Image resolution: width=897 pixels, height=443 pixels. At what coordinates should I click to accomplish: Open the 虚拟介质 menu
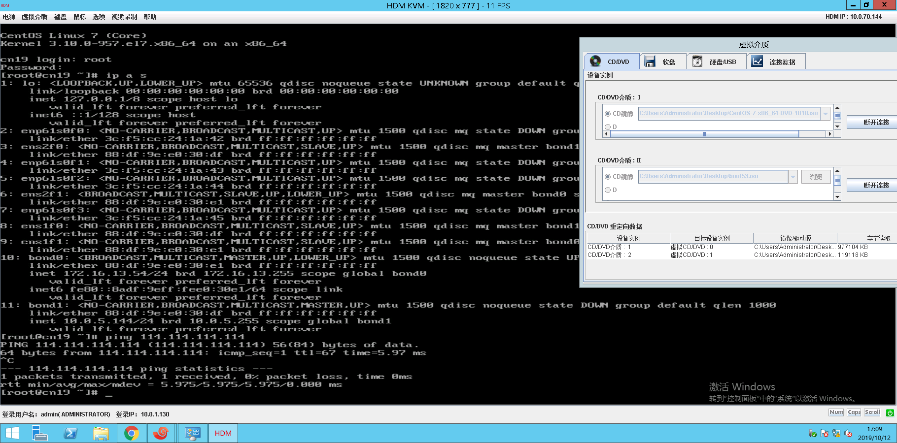tap(34, 17)
